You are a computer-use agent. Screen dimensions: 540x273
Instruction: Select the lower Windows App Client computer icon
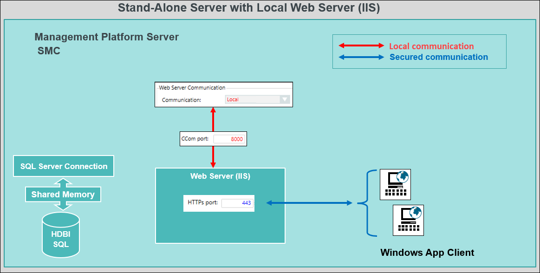408,220
